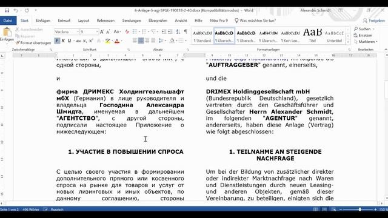Viewport: 388px width, 218px height.
Task: Switch to the Einfügen tab
Action: click(43, 21)
